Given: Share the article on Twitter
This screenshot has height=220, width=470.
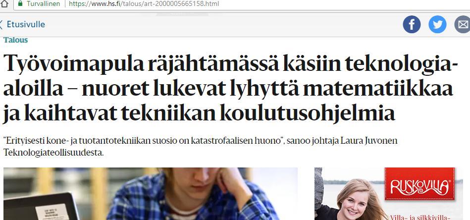Looking at the screenshot, I should (x=437, y=24).
